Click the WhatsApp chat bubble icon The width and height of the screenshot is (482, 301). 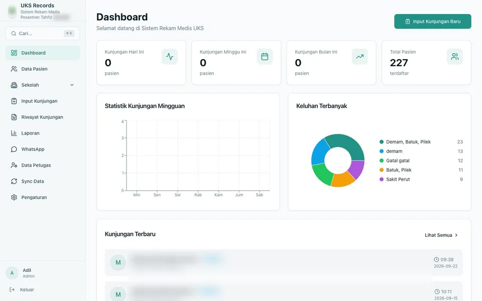click(14, 149)
